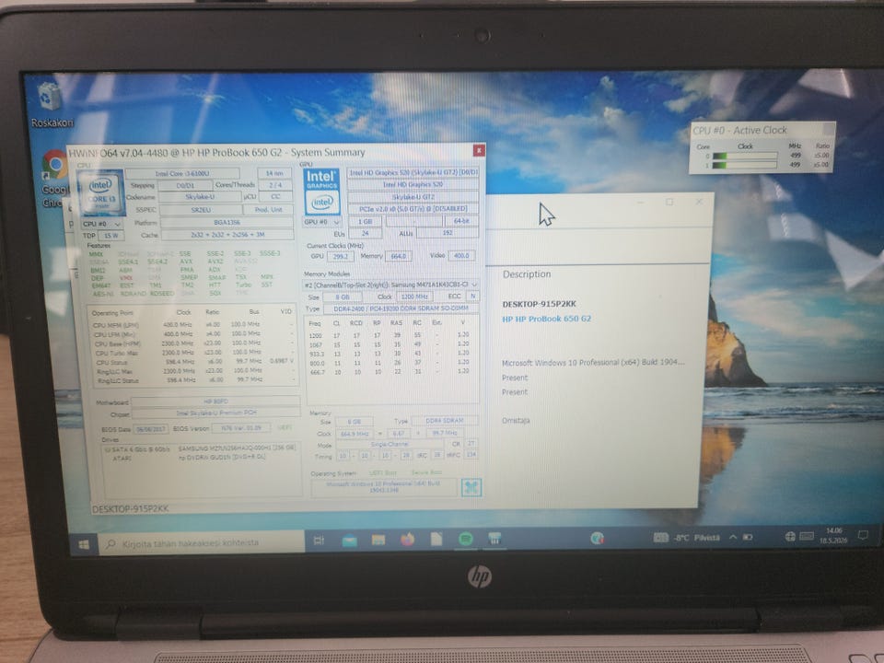
Task: Expand the Memory Modules Samsung dropdown
Action: click(x=391, y=285)
